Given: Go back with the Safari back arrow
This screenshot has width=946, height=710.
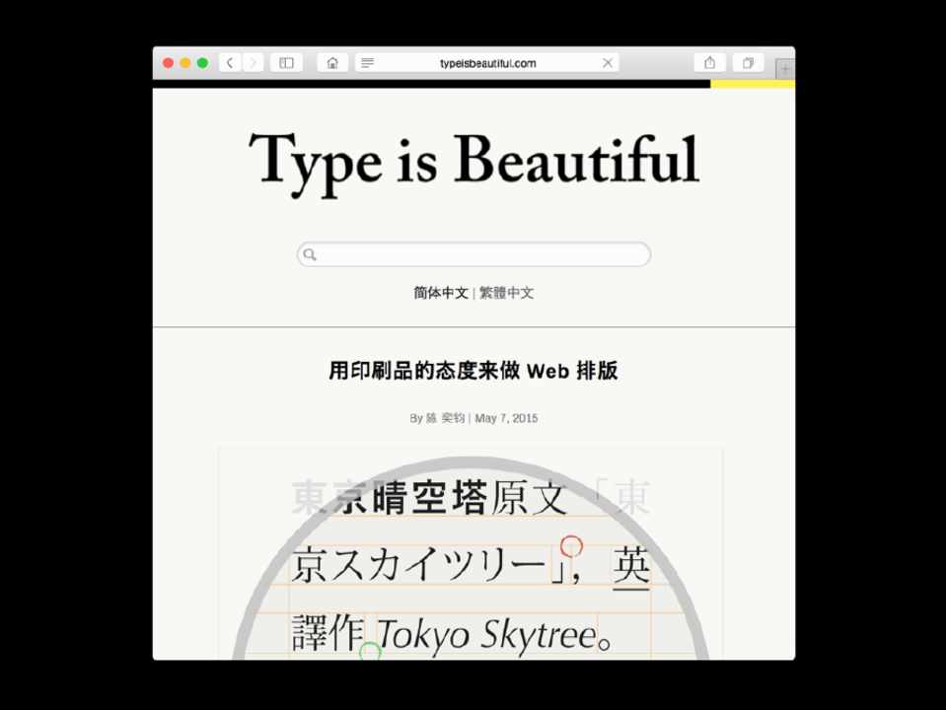Looking at the screenshot, I should (229, 63).
